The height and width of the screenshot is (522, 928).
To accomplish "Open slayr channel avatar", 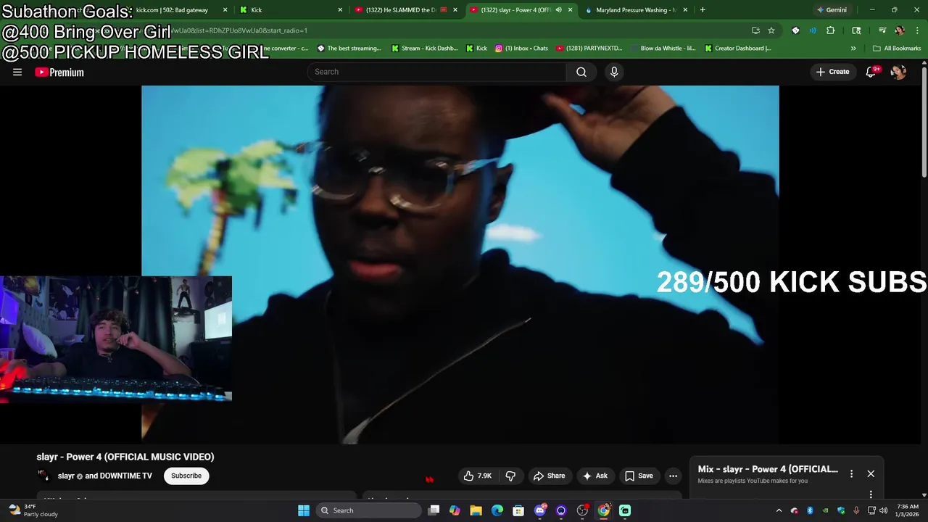I will click(x=43, y=476).
